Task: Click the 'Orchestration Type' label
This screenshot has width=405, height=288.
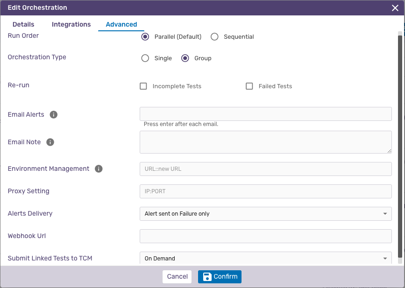Action: point(37,57)
